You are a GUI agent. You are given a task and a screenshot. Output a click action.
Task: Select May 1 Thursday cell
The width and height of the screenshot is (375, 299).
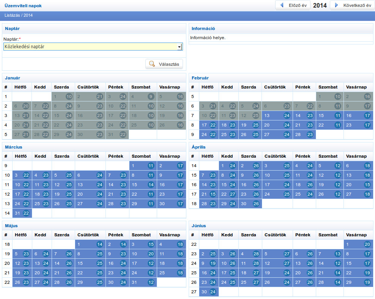[x=90, y=245]
